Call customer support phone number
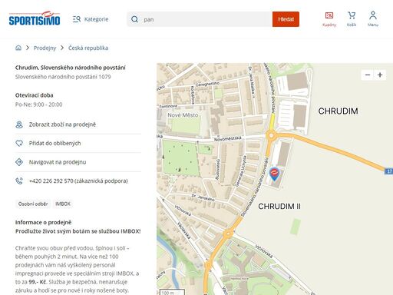 click(78, 181)
